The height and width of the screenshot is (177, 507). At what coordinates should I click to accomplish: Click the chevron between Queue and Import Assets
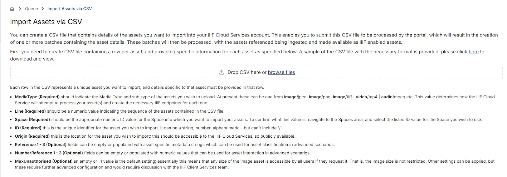(x=43, y=9)
